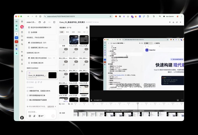Click the paperclip attachment icon

(34, 116)
